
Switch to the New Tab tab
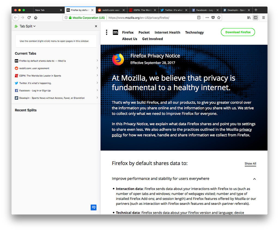click(49, 10)
